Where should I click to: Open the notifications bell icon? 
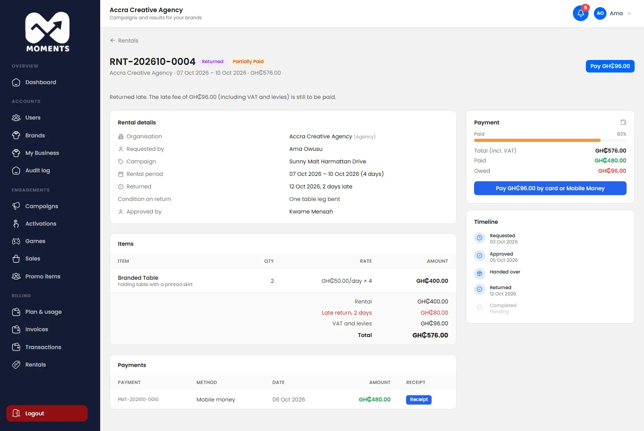[580, 13]
